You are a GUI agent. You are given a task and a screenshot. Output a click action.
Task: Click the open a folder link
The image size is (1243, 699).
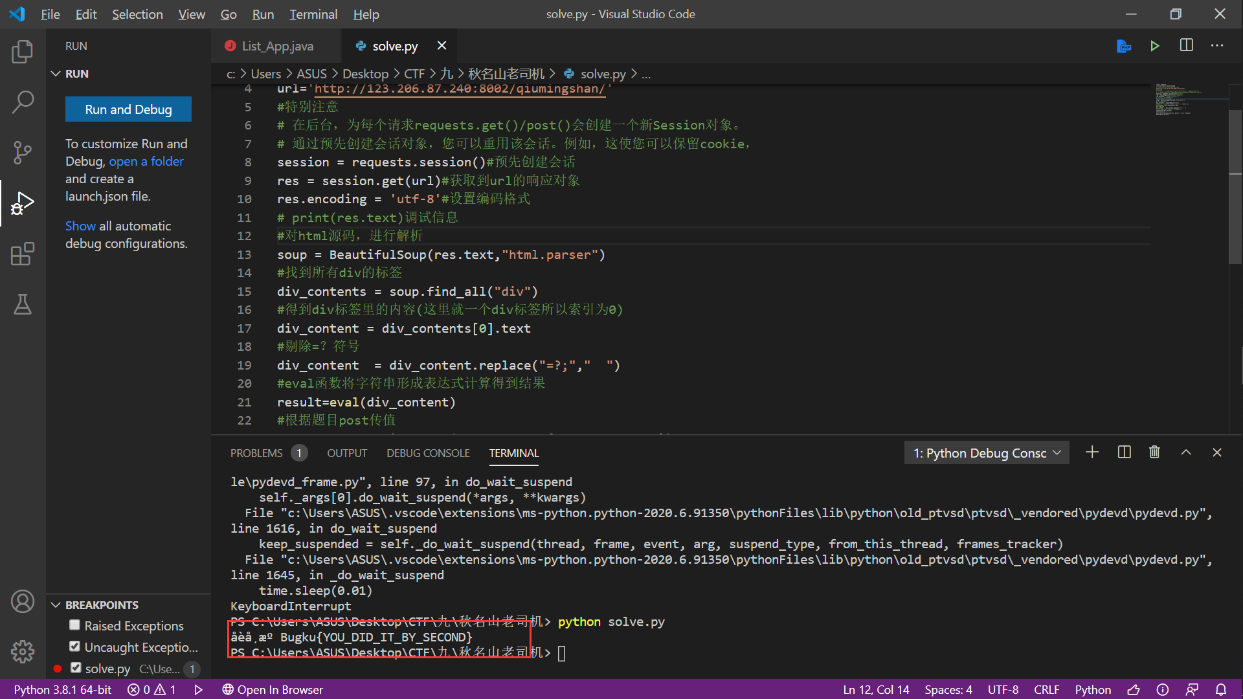(146, 161)
